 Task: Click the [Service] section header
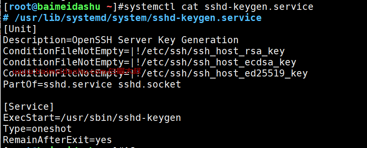click(x=28, y=107)
